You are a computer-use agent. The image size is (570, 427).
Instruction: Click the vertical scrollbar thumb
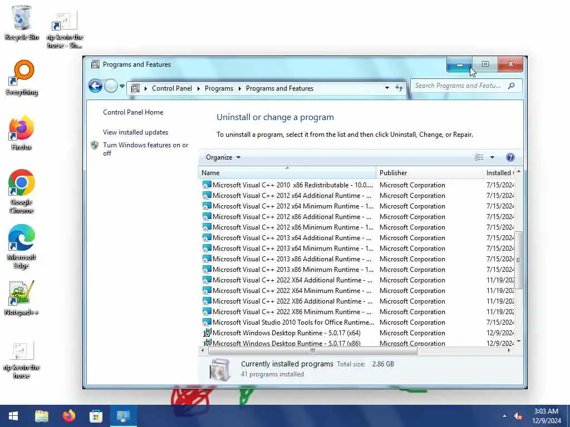(518, 260)
